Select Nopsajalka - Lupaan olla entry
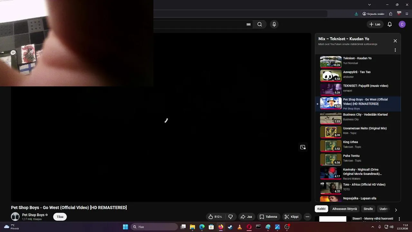The image size is (412, 232). click(x=358, y=198)
